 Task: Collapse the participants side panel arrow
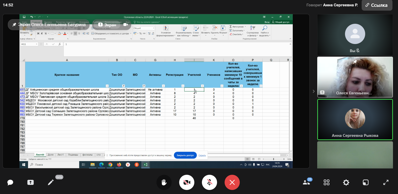coord(314,91)
